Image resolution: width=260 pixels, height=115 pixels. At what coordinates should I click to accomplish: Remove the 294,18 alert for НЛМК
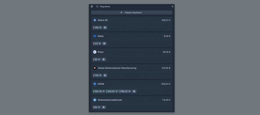104,91
